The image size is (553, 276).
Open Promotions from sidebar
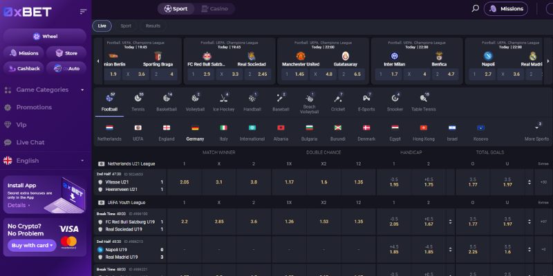pyautogui.click(x=34, y=108)
